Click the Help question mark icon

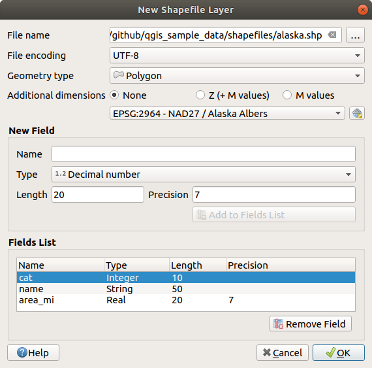tap(22, 352)
